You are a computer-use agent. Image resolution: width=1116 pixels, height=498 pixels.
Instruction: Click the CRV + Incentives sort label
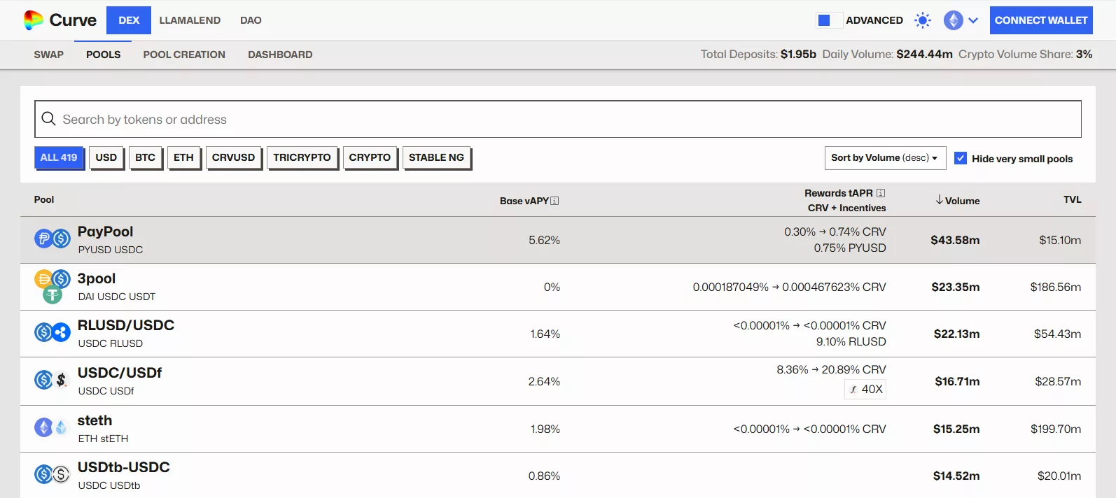[x=846, y=208]
